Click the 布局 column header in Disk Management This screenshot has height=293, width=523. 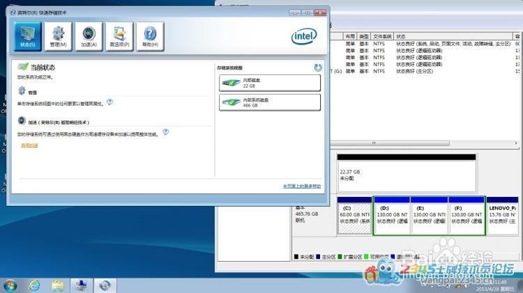(x=350, y=36)
